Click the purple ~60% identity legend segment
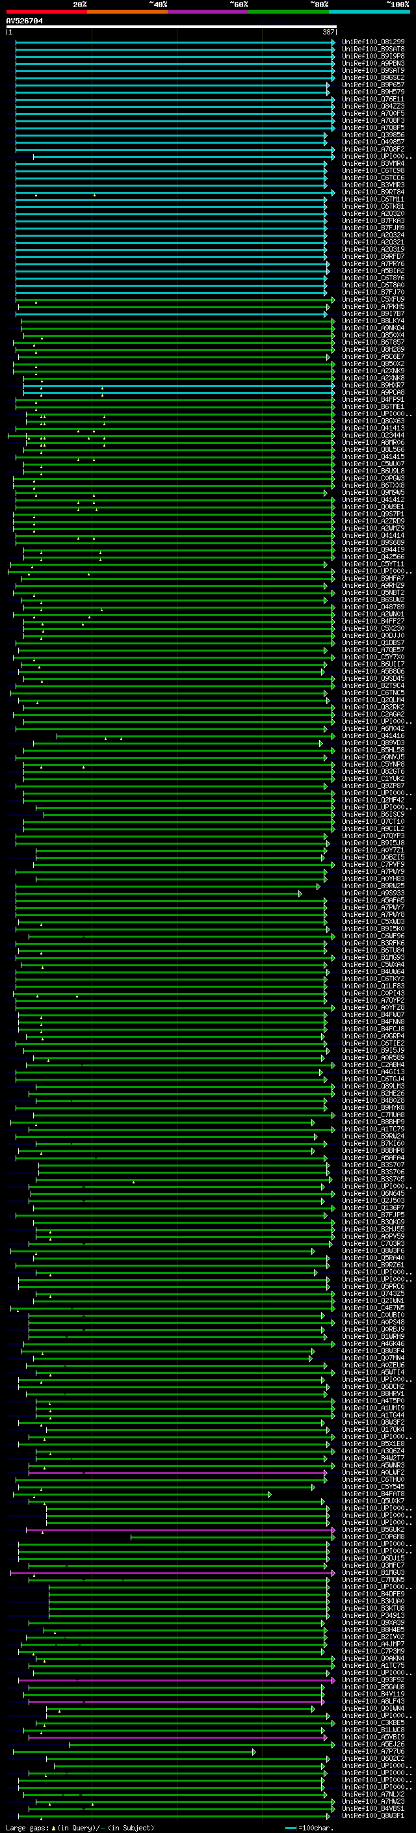This screenshot has height=1833, width=416. pyautogui.click(x=209, y=12)
